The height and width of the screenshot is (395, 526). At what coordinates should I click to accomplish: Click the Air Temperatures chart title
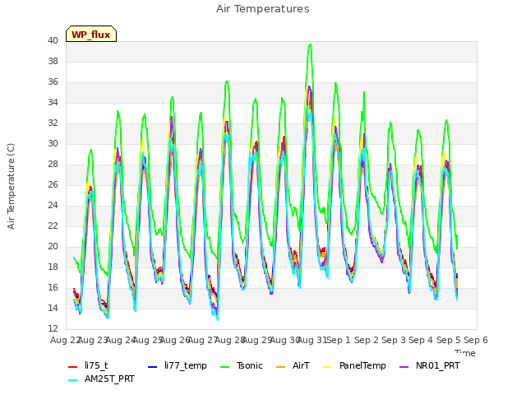pos(263,9)
